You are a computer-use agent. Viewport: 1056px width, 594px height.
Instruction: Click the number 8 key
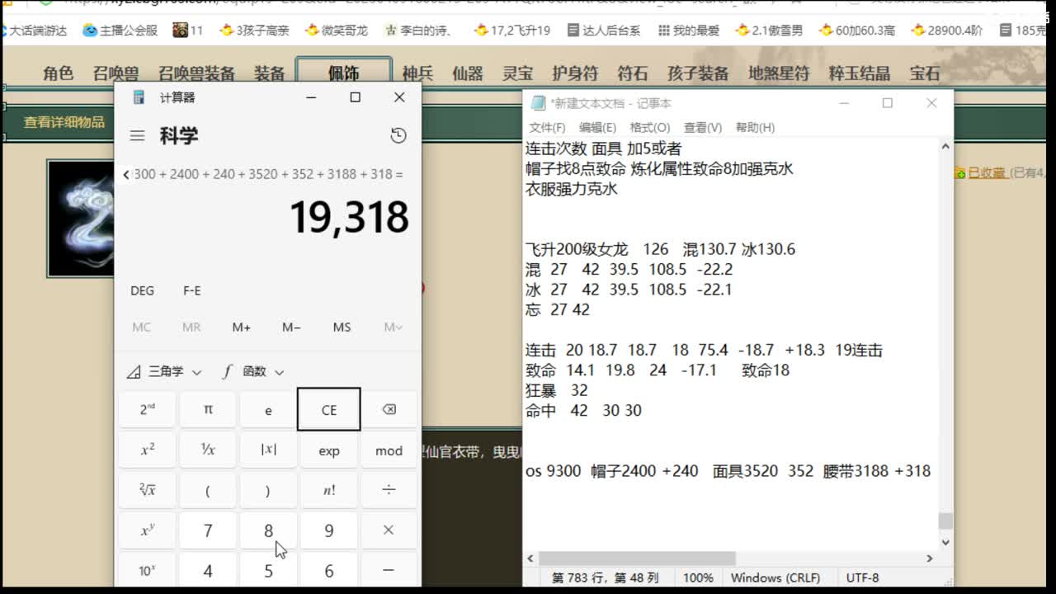[268, 530]
